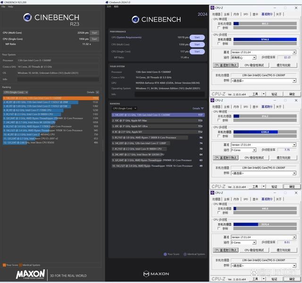302x283 pixels.
Task: Click the orange Your Score swatch in Cinebench R23
Action: (x=4, y=265)
